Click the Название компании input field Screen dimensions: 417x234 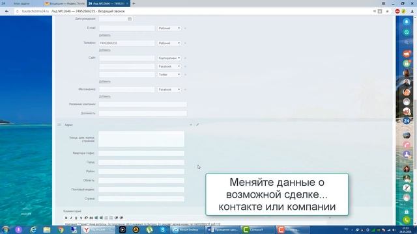[143, 104]
